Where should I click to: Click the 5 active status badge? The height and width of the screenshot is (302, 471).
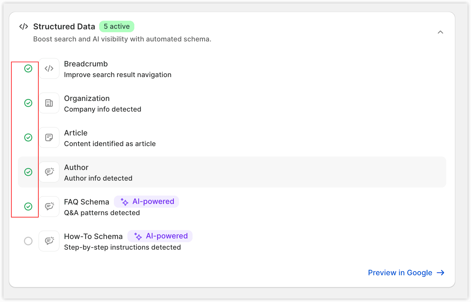click(x=117, y=26)
